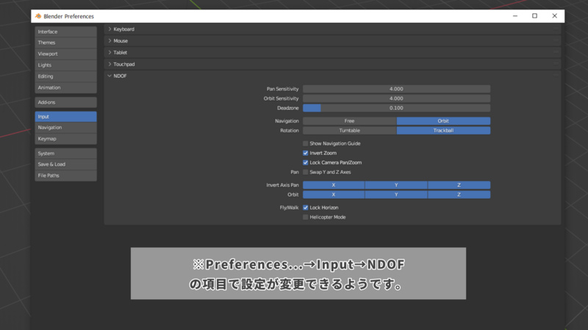Uncheck Lock Camera Pan/Zoom
The image size is (588, 330).
coord(306,163)
